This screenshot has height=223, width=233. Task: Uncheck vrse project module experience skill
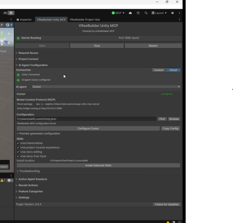point(18,147)
